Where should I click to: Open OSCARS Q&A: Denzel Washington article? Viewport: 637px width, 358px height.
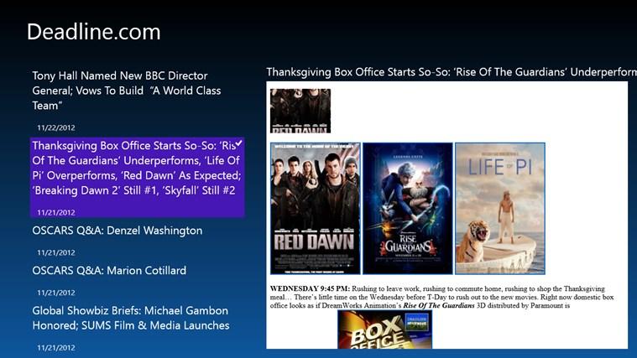117,231
